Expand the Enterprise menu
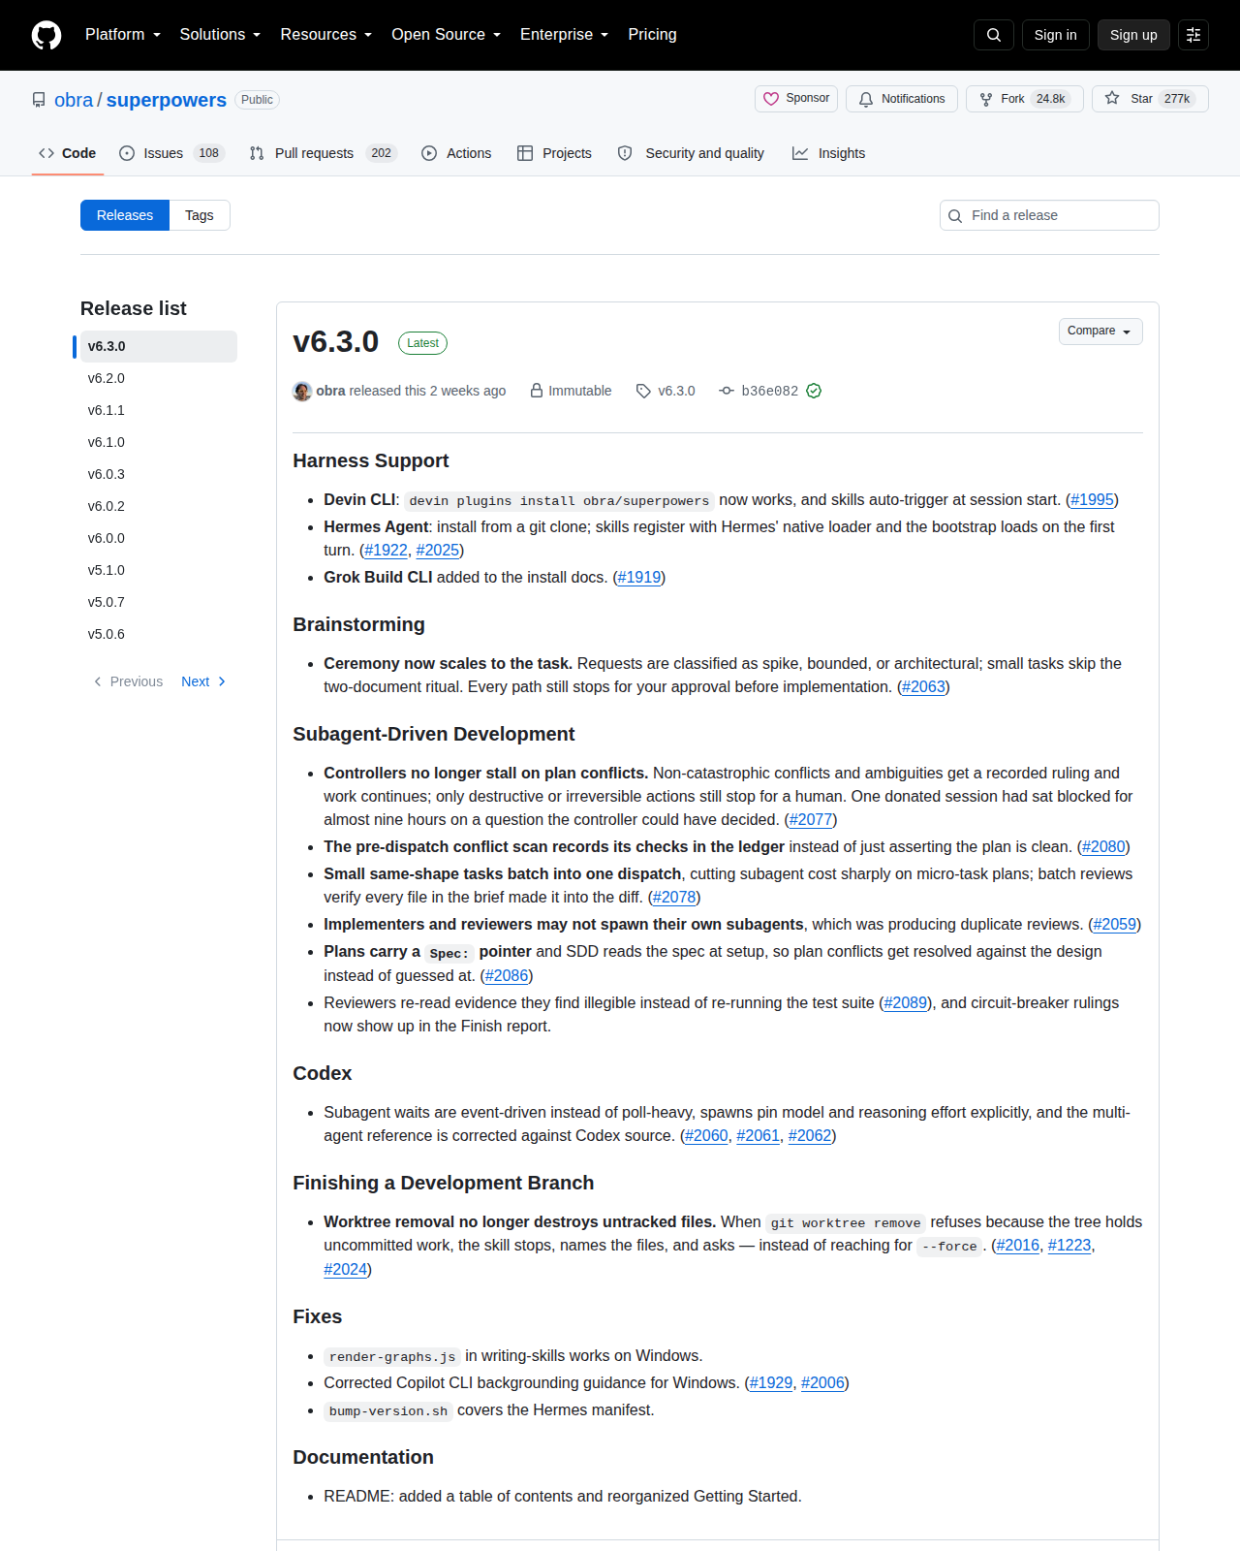The image size is (1240, 1551). click(565, 35)
